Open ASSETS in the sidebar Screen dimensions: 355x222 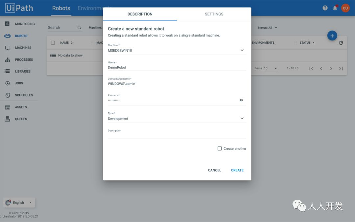[x=21, y=107]
